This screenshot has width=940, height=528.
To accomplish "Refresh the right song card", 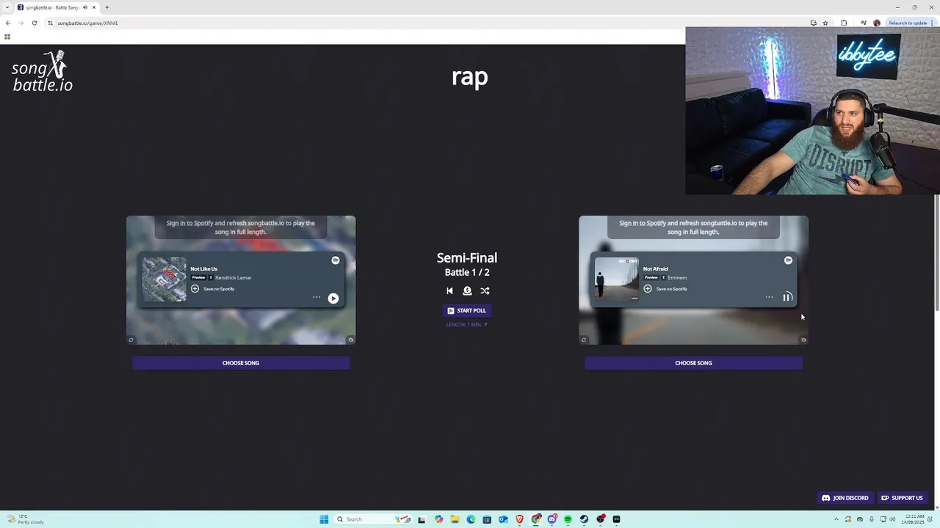I will pos(584,340).
